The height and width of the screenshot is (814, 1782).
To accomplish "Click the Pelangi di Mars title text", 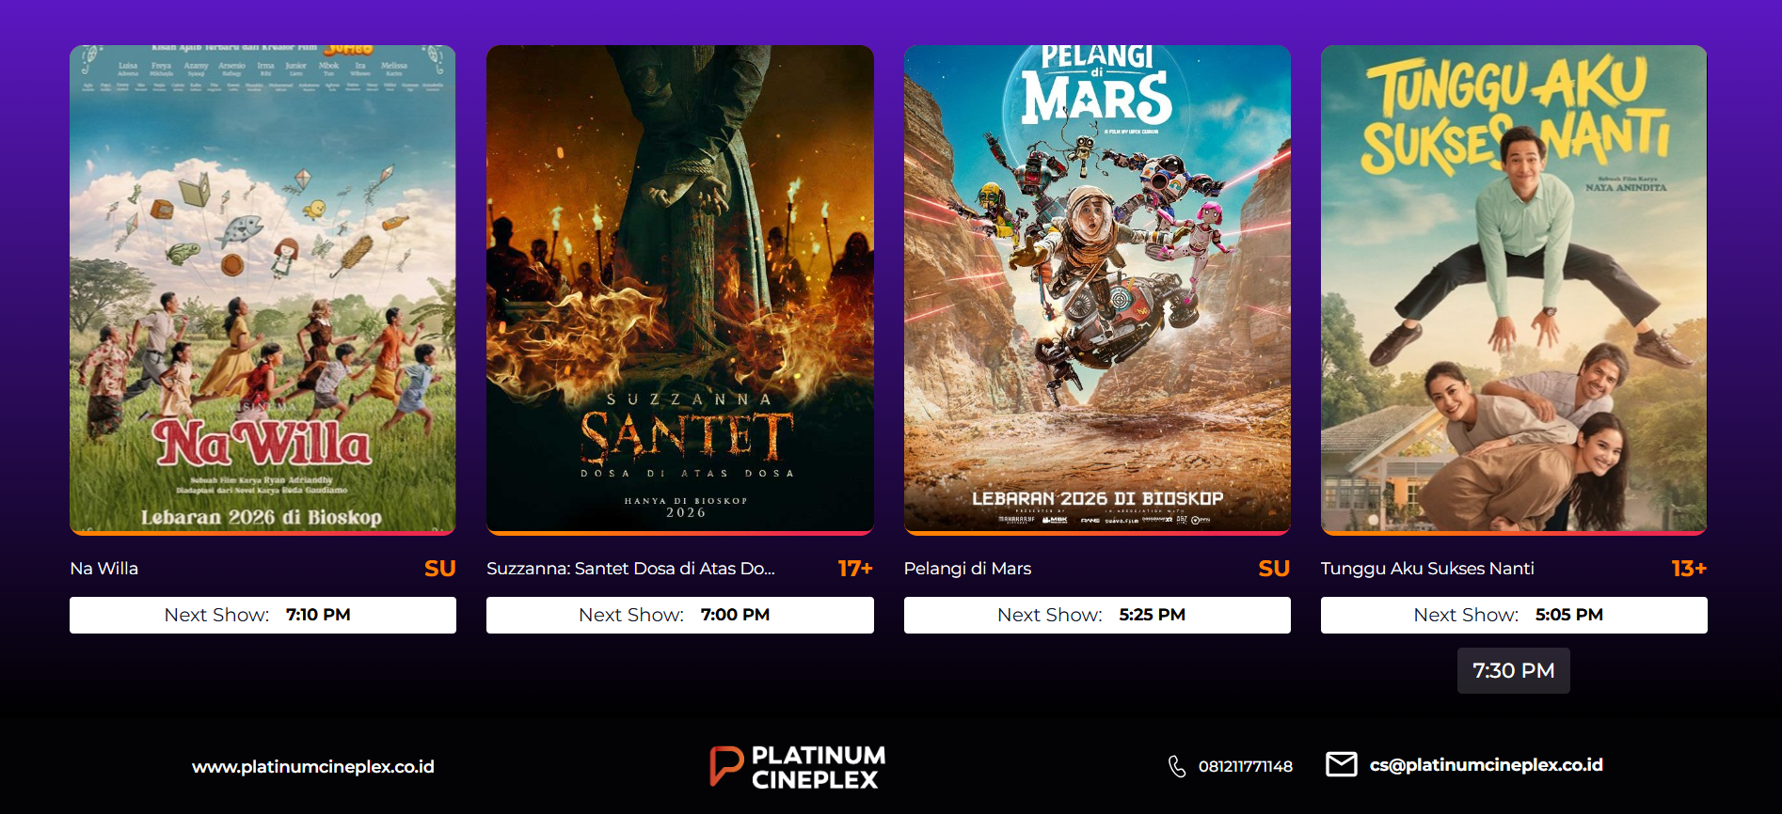I will click(967, 569).
